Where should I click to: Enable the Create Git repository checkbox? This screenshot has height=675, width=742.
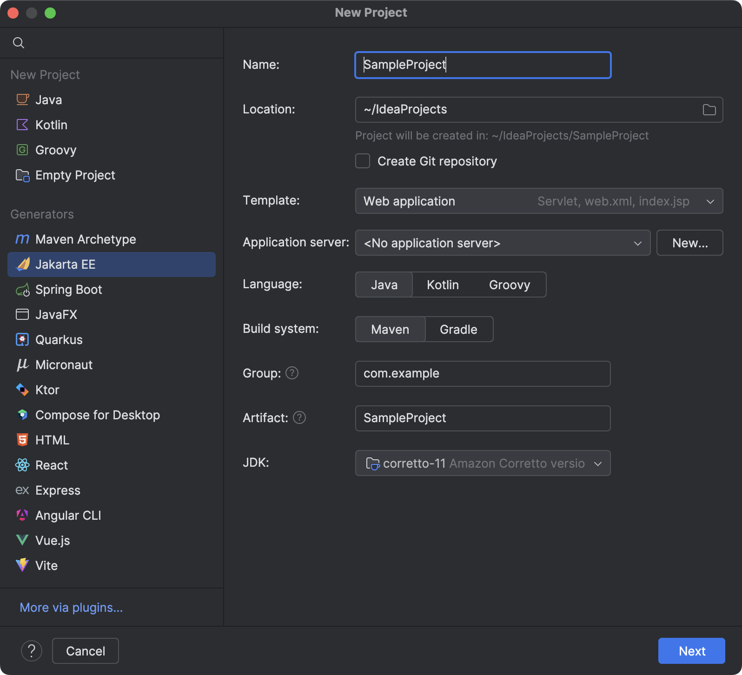click(x=363, y=161)
